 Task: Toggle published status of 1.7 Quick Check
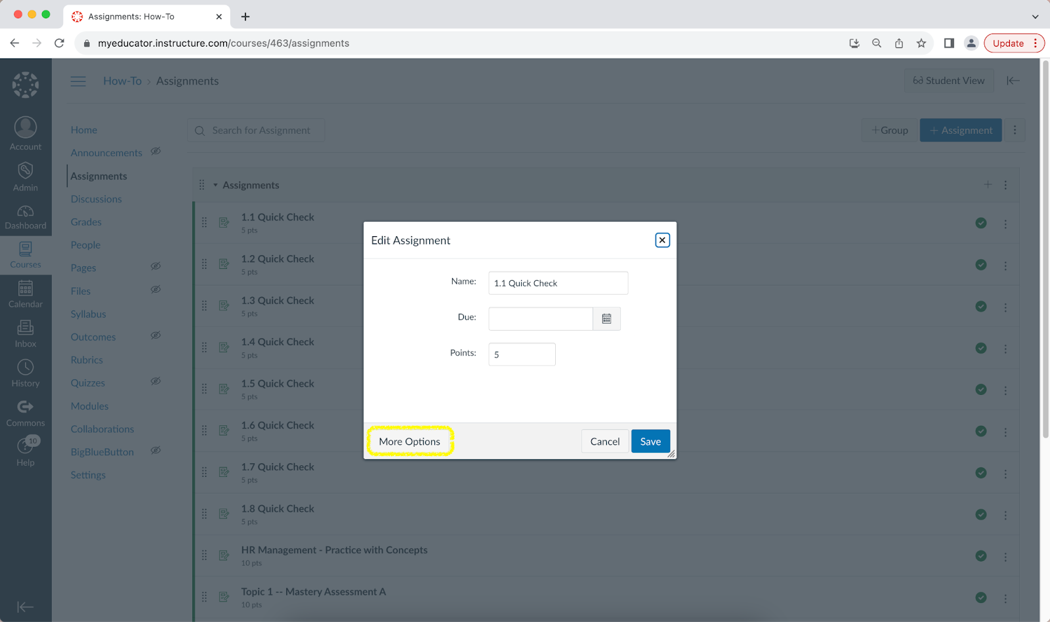(981, 472)
